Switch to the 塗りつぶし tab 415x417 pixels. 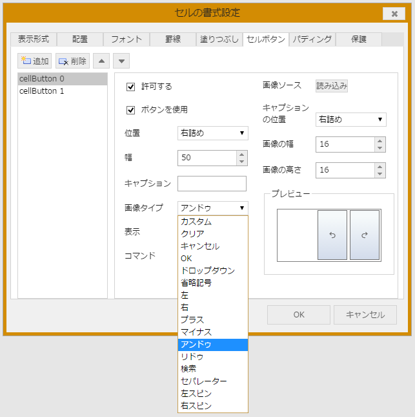point(219,39)
